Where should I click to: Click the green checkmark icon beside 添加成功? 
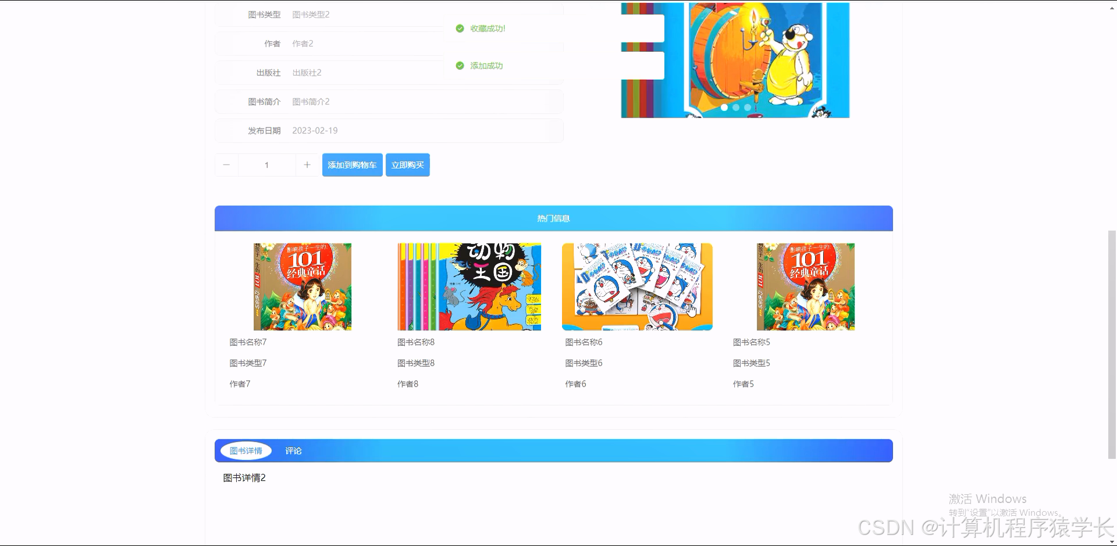459,65
